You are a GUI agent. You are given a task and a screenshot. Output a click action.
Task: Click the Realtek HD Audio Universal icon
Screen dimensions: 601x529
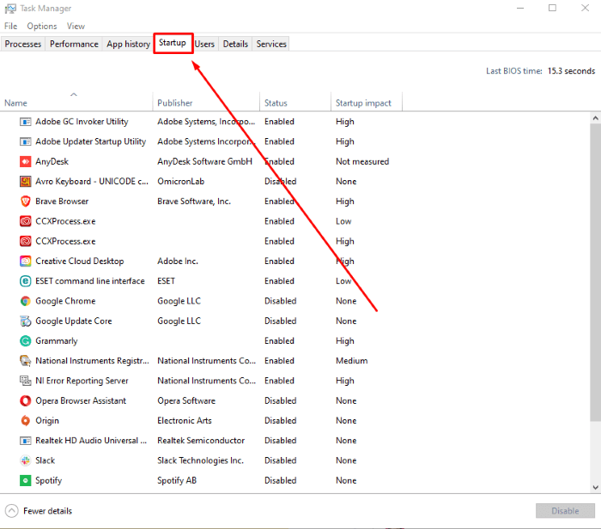pyautogui.click(x=25, y=441)
